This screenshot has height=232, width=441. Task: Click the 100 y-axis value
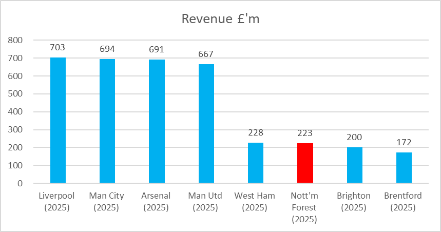point(15,165)
